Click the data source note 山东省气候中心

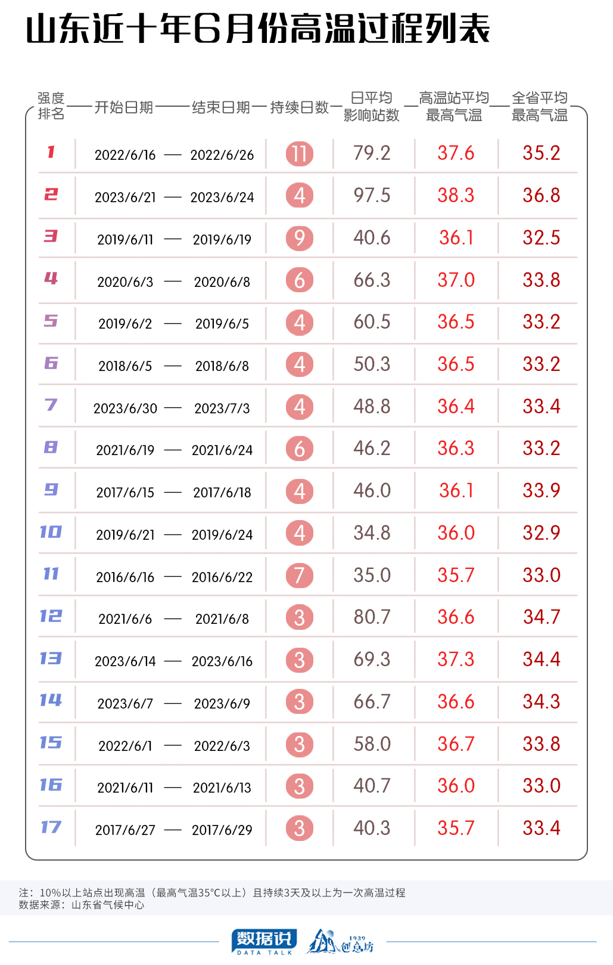(108, 905)
